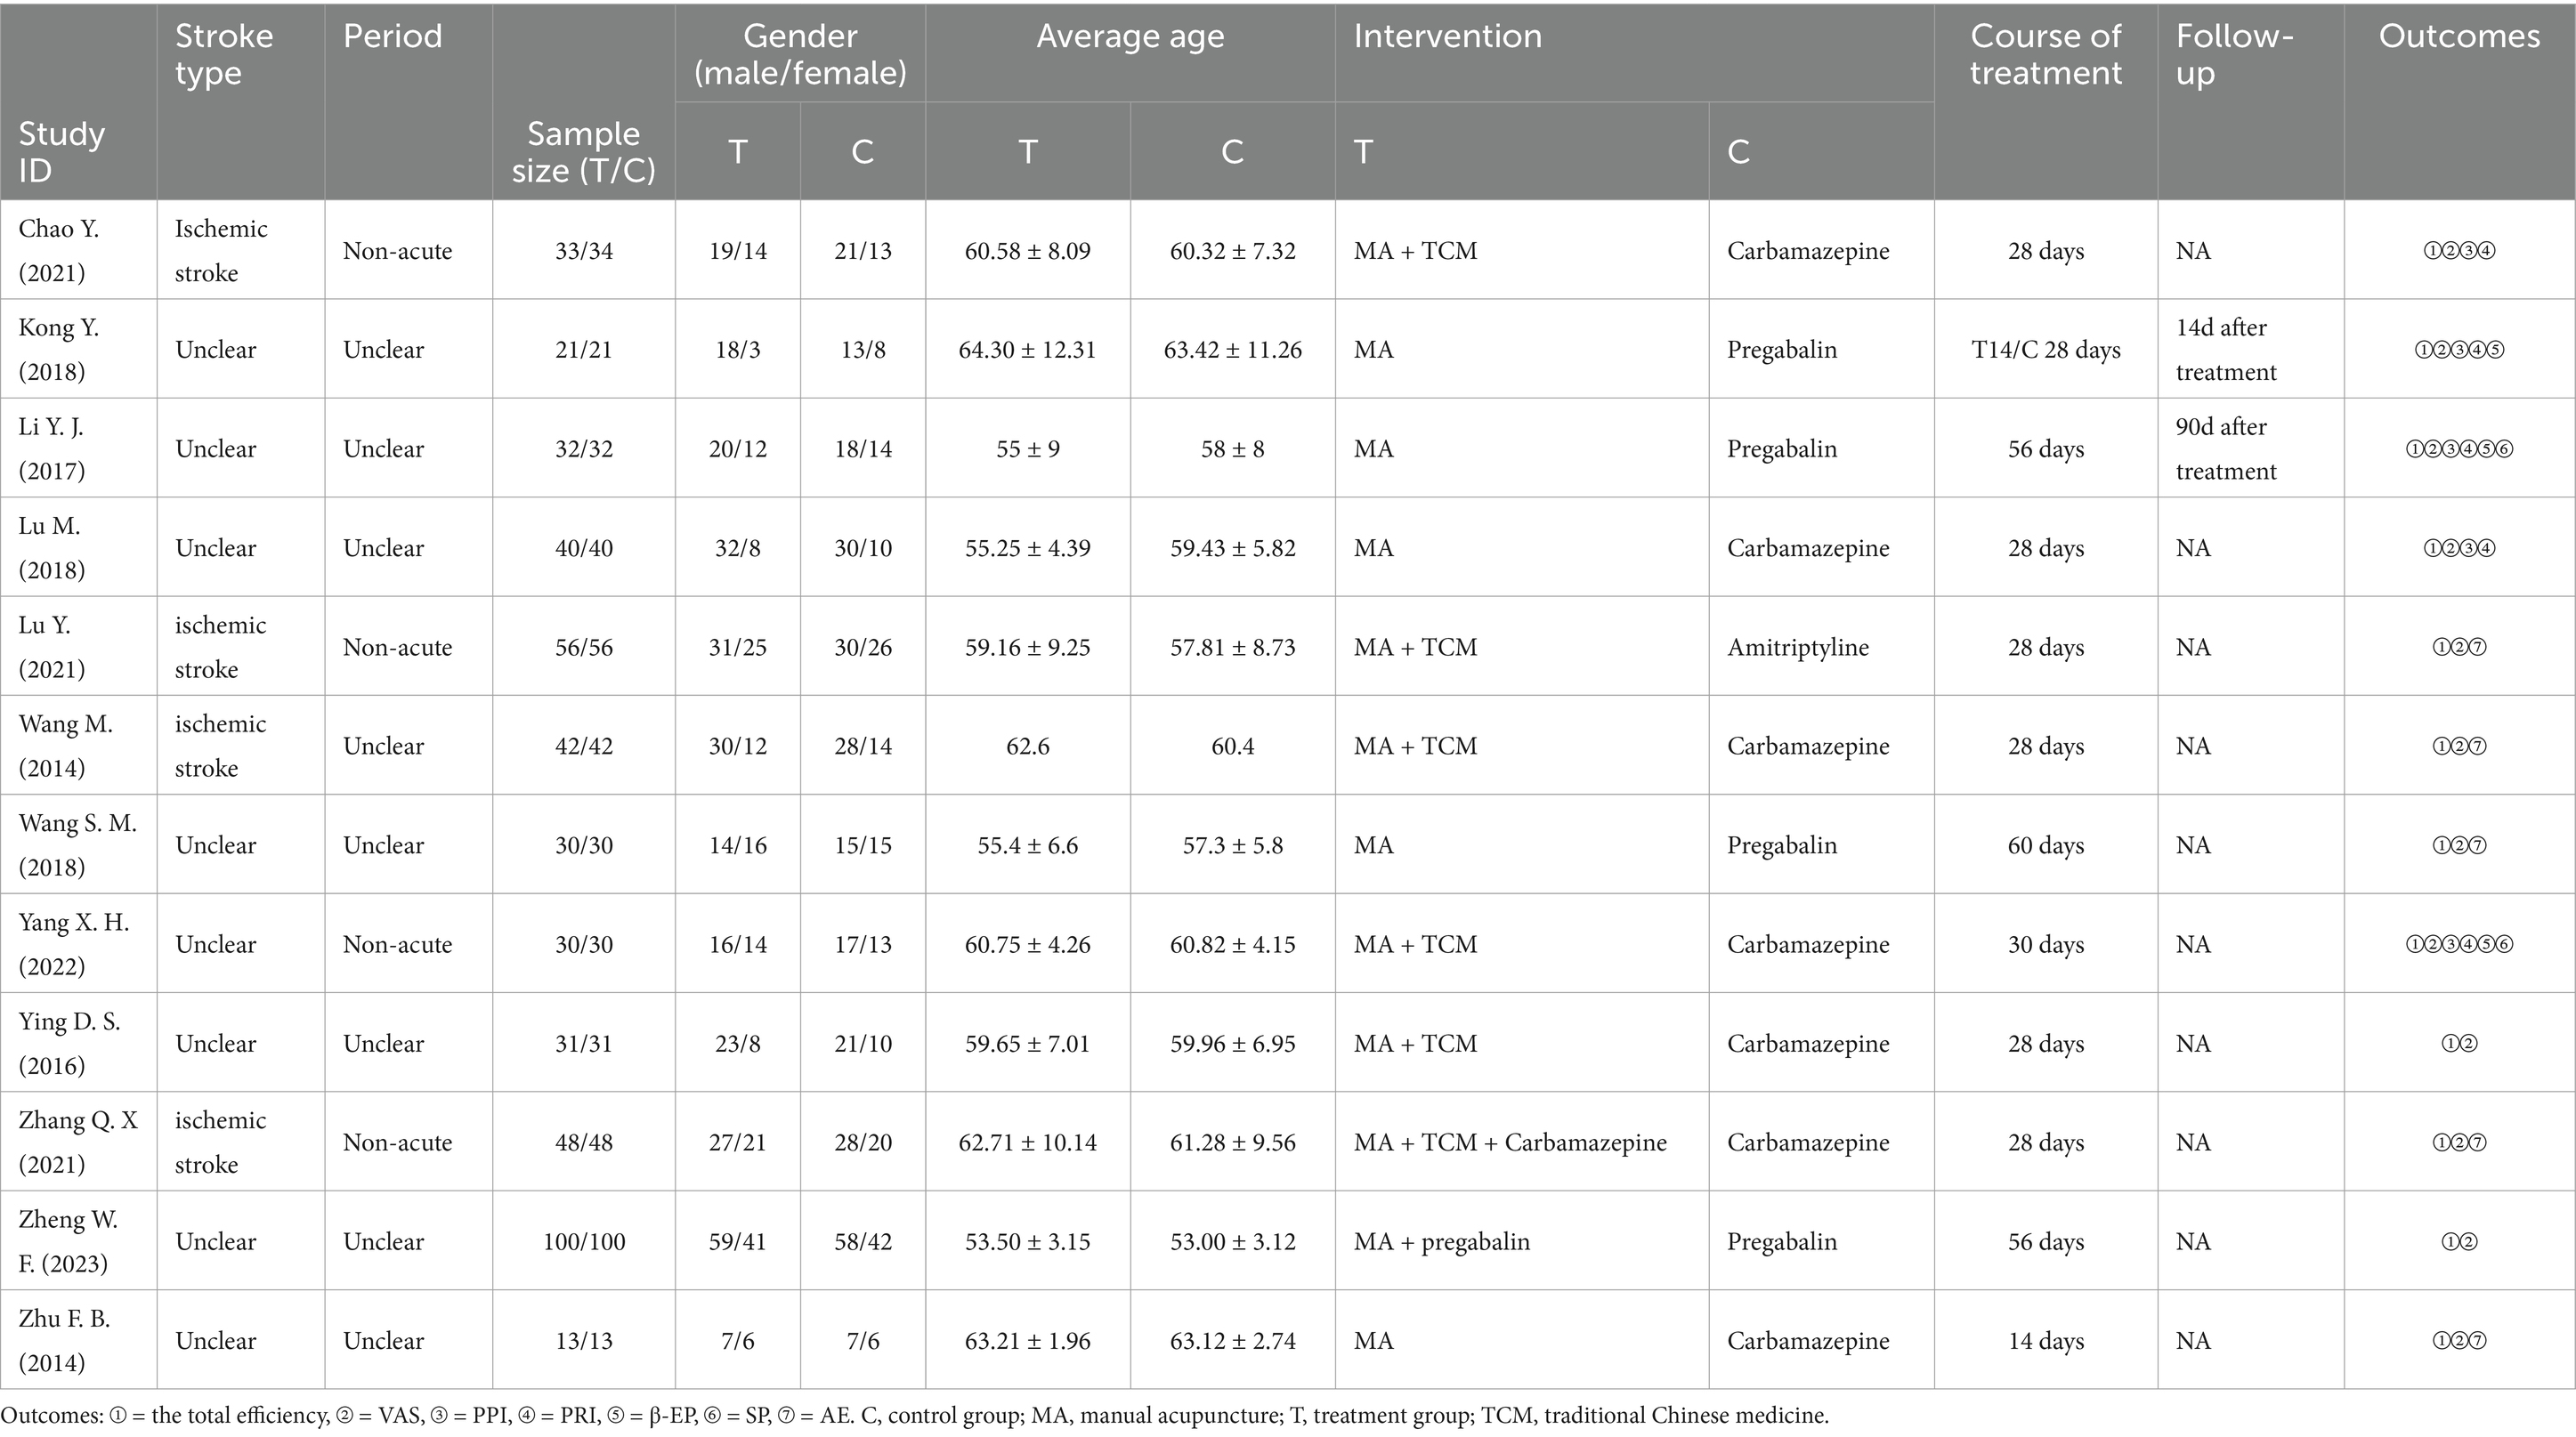
Task: Select gender ratio 14/16 cell
Action: 738,845
